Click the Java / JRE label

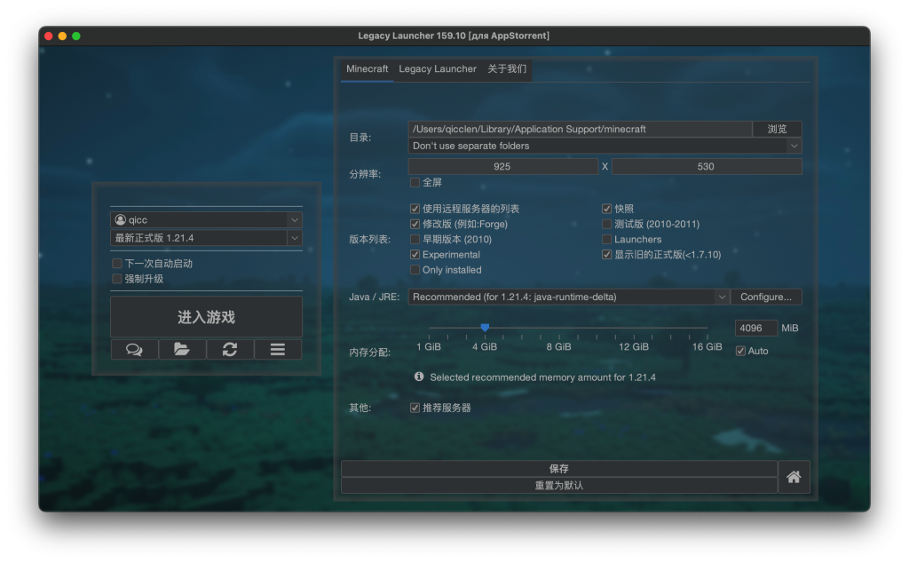tap(374, 297)
